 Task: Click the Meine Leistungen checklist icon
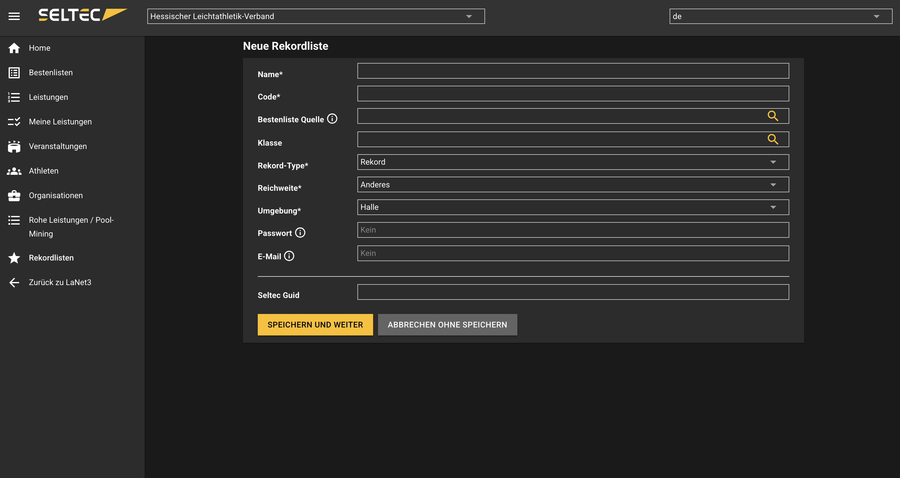point(14,122)
